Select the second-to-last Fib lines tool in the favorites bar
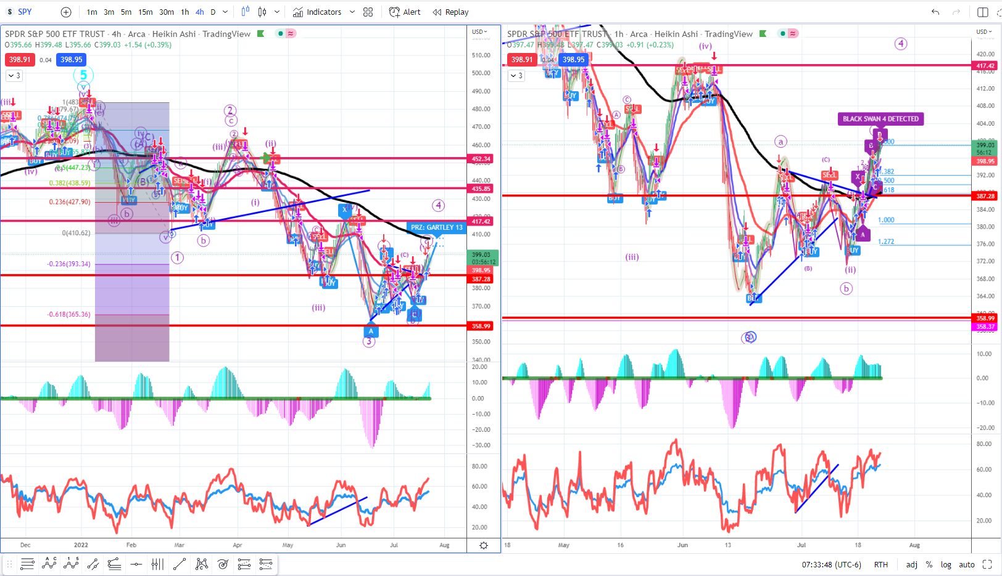This screenshot has width=1002, height=576. click(244, 564)
